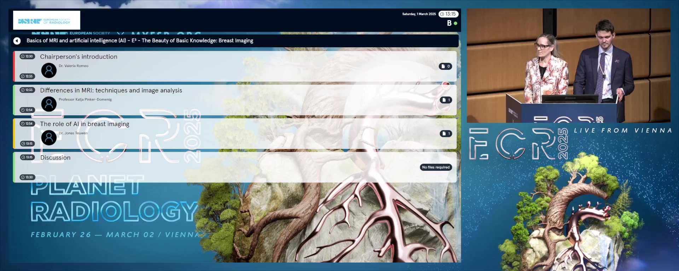
Task: Click the ESR European Society of Radiology logo
Action: pos(47,20)
